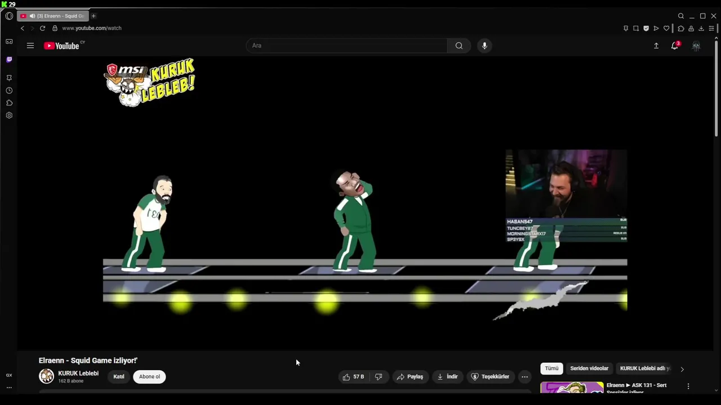Open the YouTube account avatar menu
721x405 pixels.
(x=696, y=46)
